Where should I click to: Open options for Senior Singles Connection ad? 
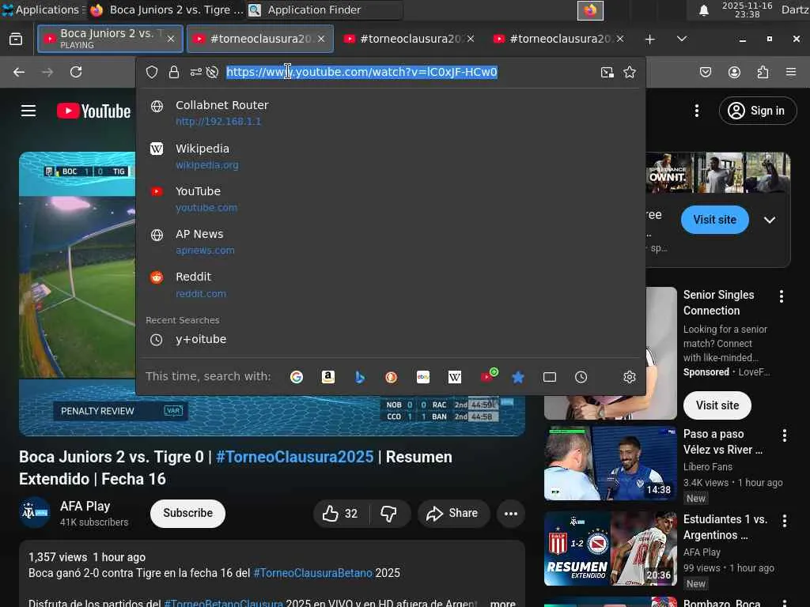pos(782,296)
